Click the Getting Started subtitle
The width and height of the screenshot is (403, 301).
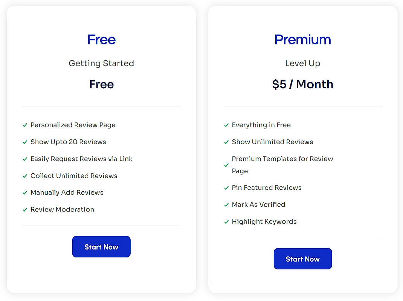pos(101,63)
